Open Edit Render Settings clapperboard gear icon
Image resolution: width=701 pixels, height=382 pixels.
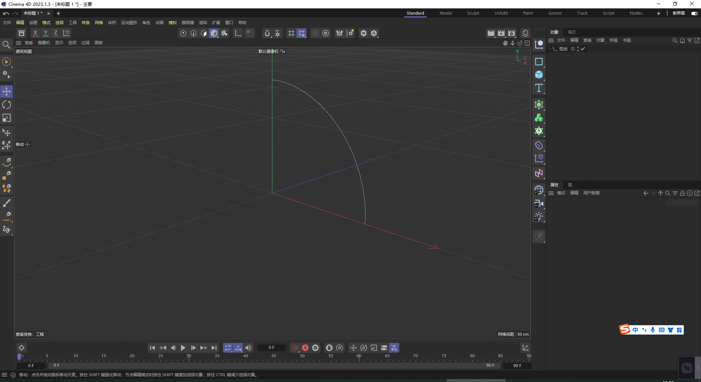point(512,33)
